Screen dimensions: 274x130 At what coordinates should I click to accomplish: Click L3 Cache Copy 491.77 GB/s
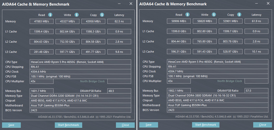[93, 52]
